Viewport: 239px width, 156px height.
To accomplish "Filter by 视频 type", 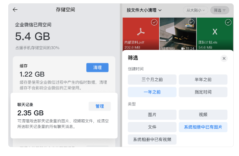I will coord(203,115).
